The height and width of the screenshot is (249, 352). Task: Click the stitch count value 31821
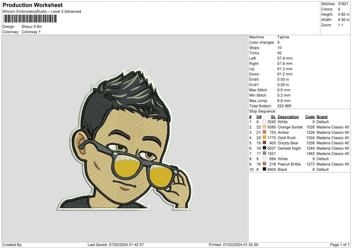(343, 4)
